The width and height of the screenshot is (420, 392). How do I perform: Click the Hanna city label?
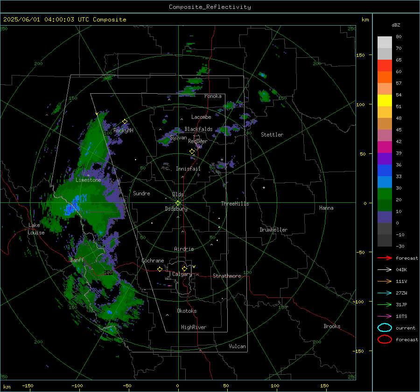[326, 208]
